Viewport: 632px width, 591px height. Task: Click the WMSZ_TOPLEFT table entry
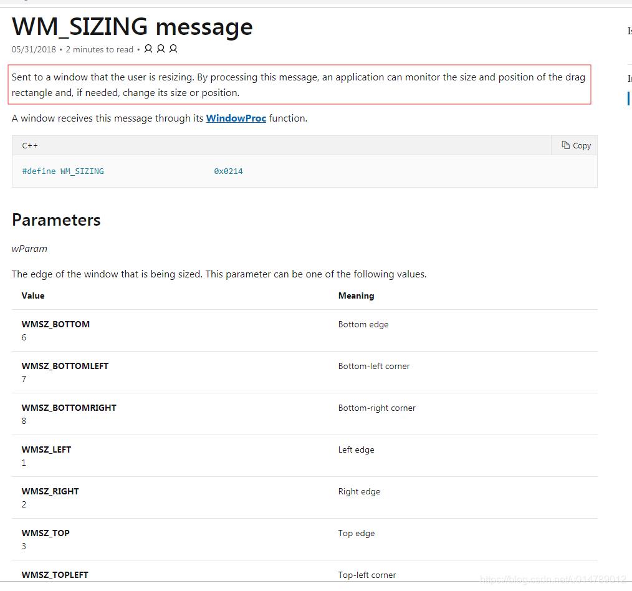tap(55, 574)
